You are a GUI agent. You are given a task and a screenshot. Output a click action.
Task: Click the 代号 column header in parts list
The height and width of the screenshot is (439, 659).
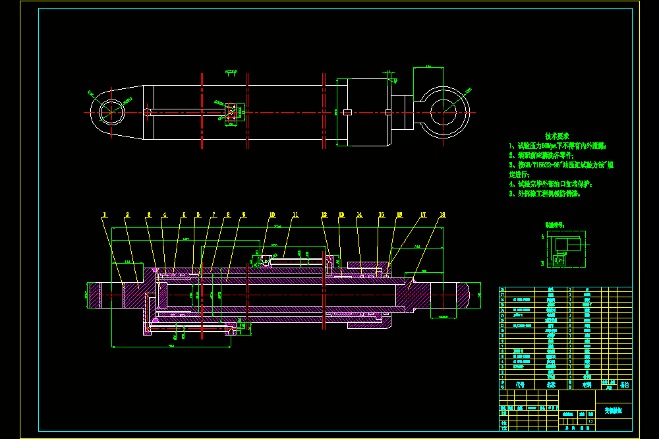(521, 385)
